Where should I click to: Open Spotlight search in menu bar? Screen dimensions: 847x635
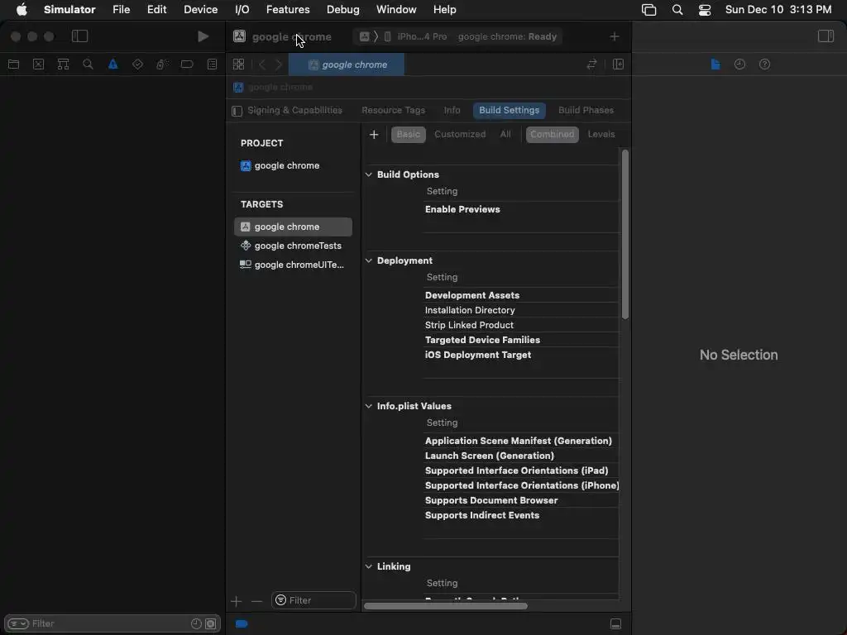(677, 10)
